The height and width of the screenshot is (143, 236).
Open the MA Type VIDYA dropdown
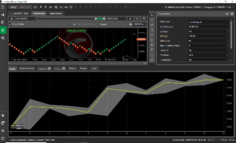pos(208,36)
